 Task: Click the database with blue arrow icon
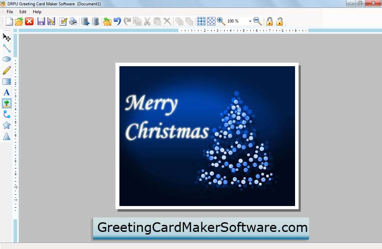[x=85, y=21]
